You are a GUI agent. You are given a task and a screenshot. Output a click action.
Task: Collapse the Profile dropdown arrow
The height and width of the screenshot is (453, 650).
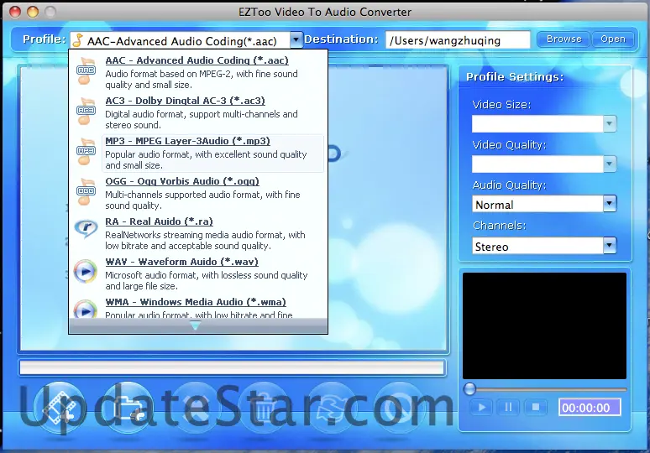coord(296,40)
